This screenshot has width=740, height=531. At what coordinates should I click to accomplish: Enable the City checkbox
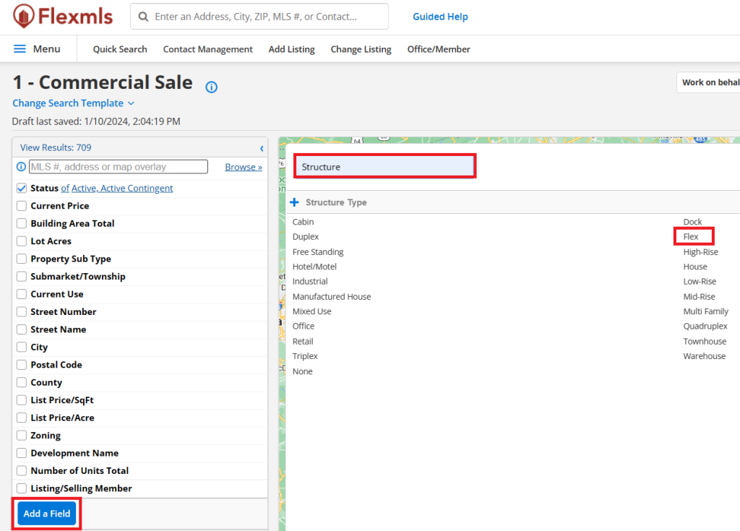point(22,347)
